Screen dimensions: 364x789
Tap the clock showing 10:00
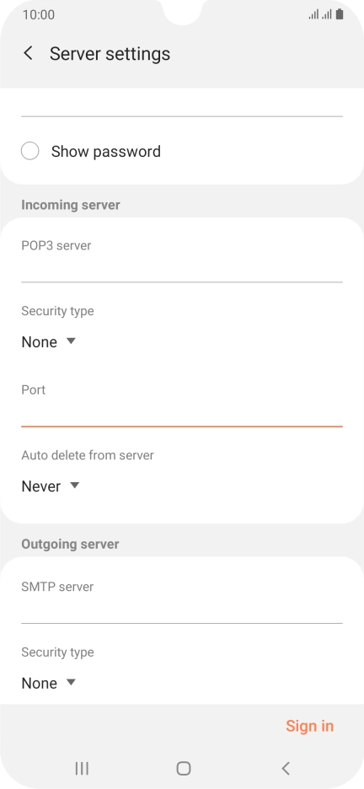pyautogui.click(x=38, y=14)
